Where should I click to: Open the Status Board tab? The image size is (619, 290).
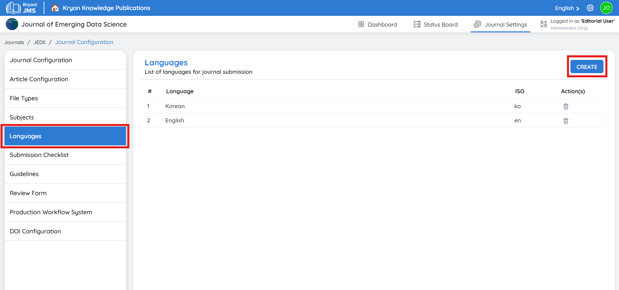point(436,25)
